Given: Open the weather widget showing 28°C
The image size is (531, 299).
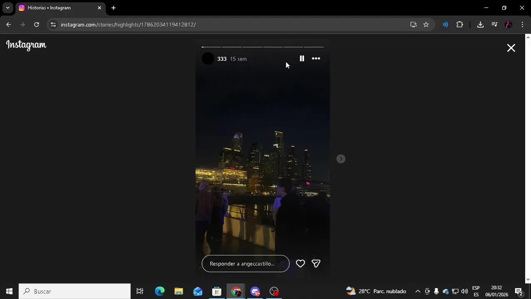Looking at the screenshot, I should point(376,292).
